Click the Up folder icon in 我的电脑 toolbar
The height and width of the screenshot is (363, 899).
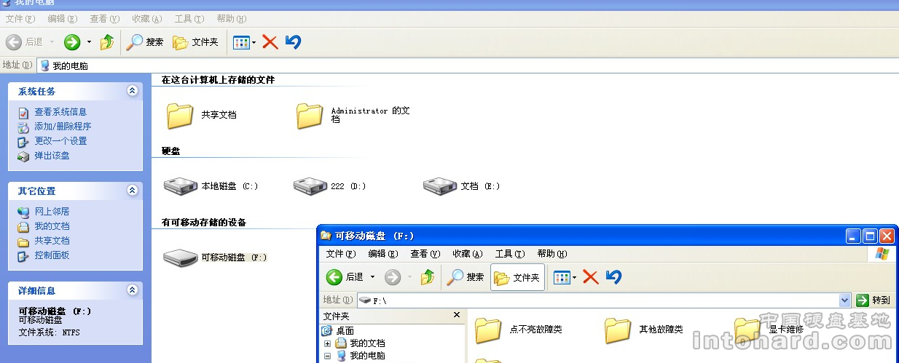[107, 42]
